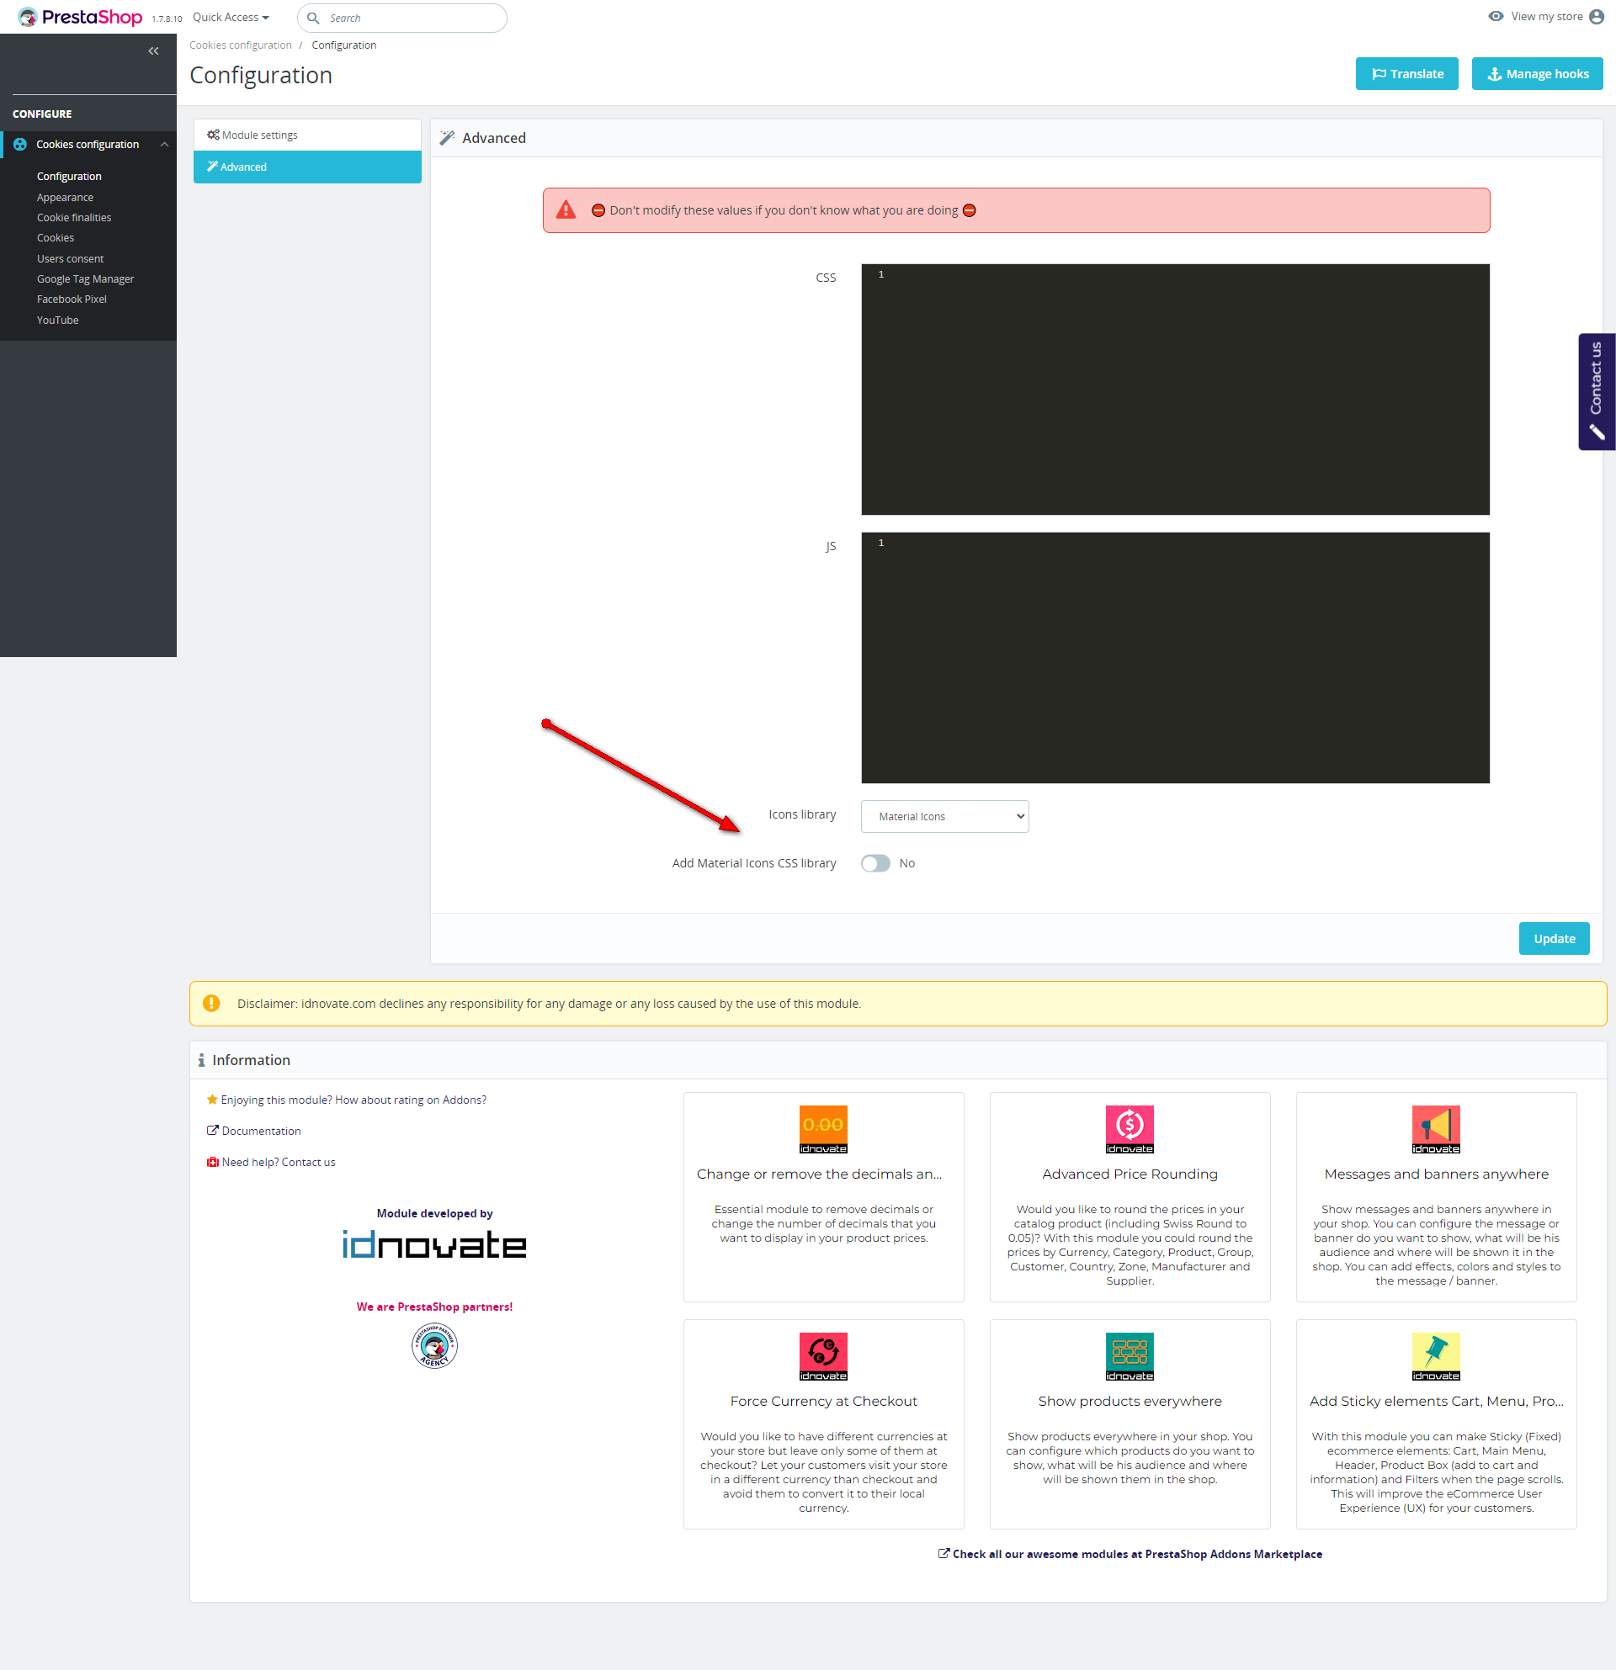Click the user profile avatar icon
The width and height of the screenshot is (1616, 1670).
pyautogui.click(x=1597, y=17)
